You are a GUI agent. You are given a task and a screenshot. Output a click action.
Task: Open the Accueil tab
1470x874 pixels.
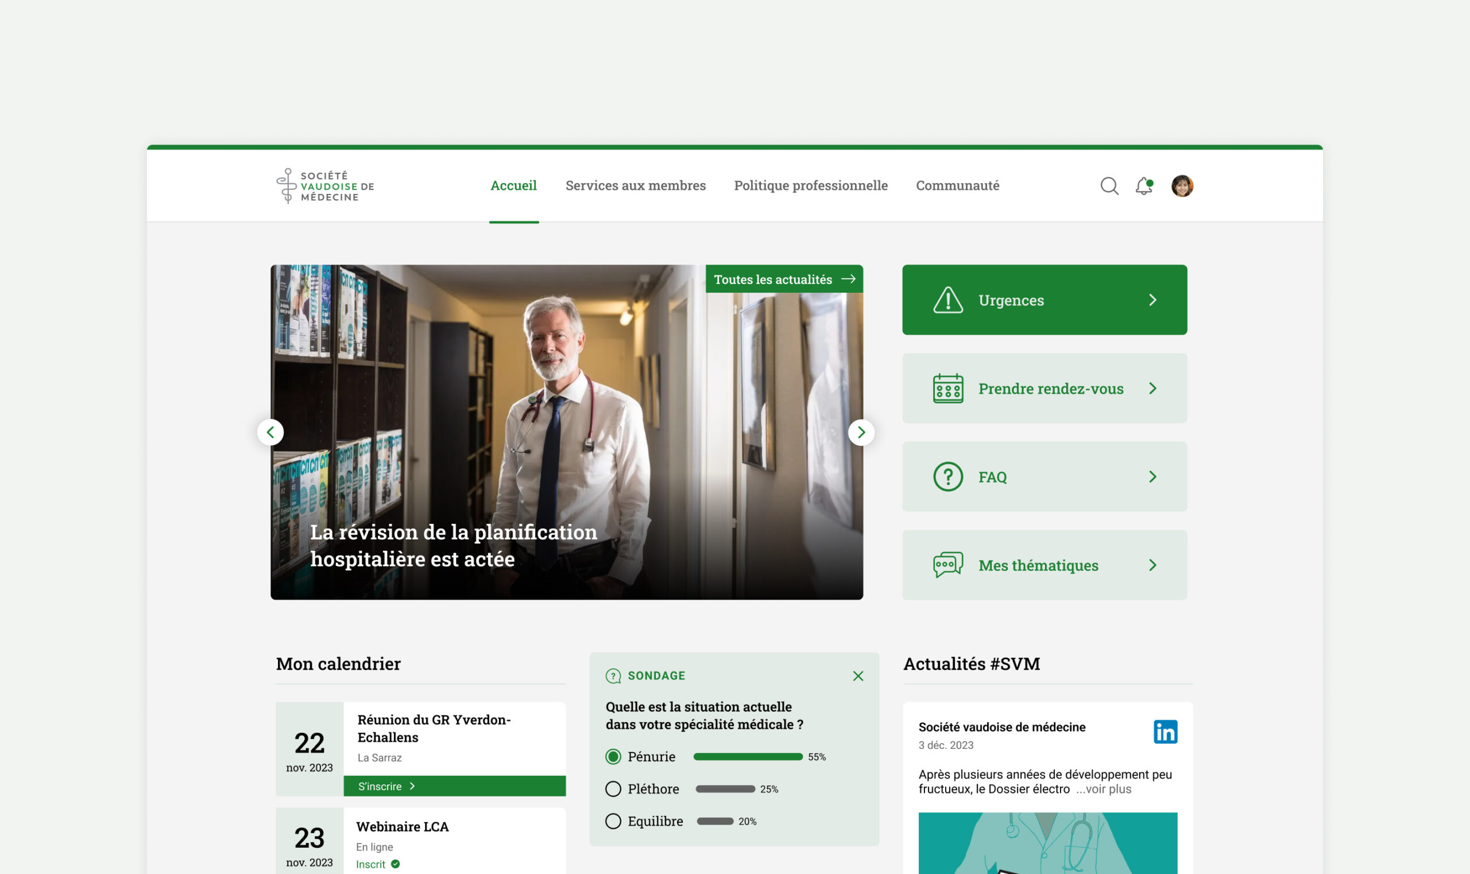(514, 185)
